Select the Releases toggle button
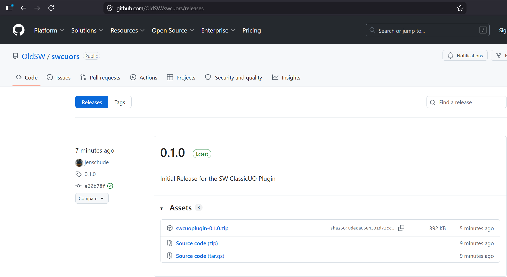Screen dimensions: 507x277 [x=92, y=102]
